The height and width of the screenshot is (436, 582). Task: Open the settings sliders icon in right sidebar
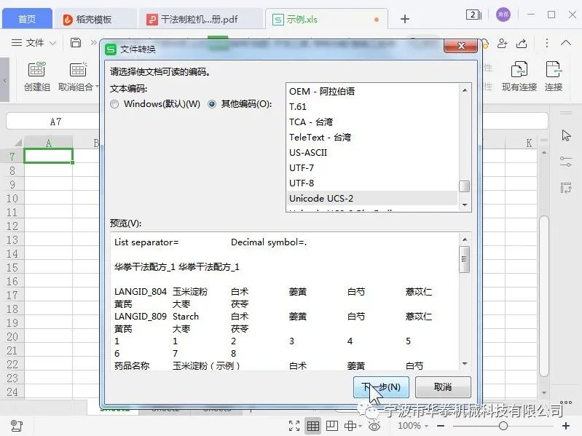pos(567,162)
